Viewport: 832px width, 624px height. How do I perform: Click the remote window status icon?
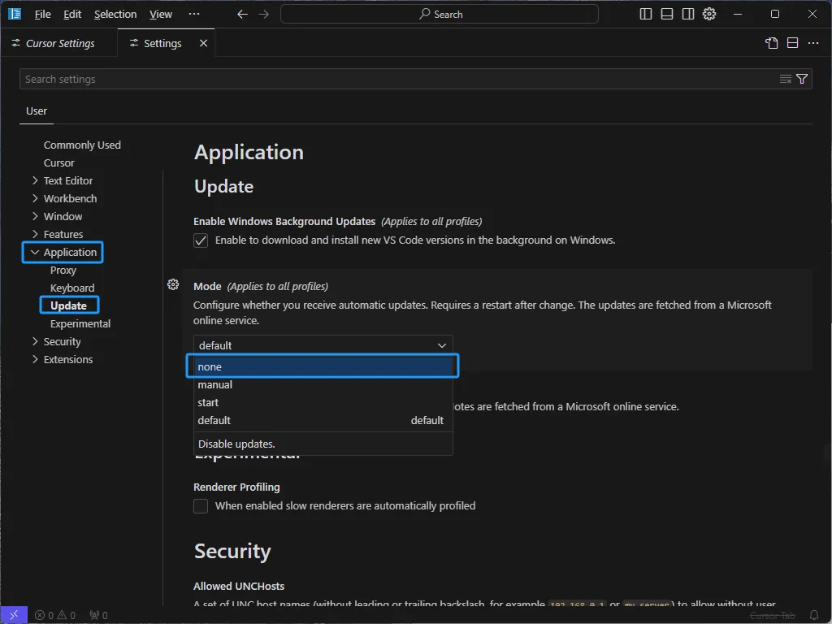14,615
